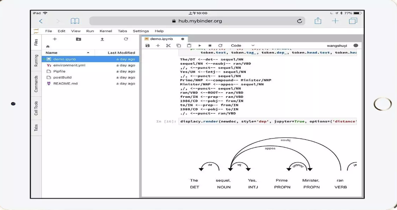This screenshot has height=210, width=397.
Task: Click the JupyterLab logo icon
Action: (36, 31)
